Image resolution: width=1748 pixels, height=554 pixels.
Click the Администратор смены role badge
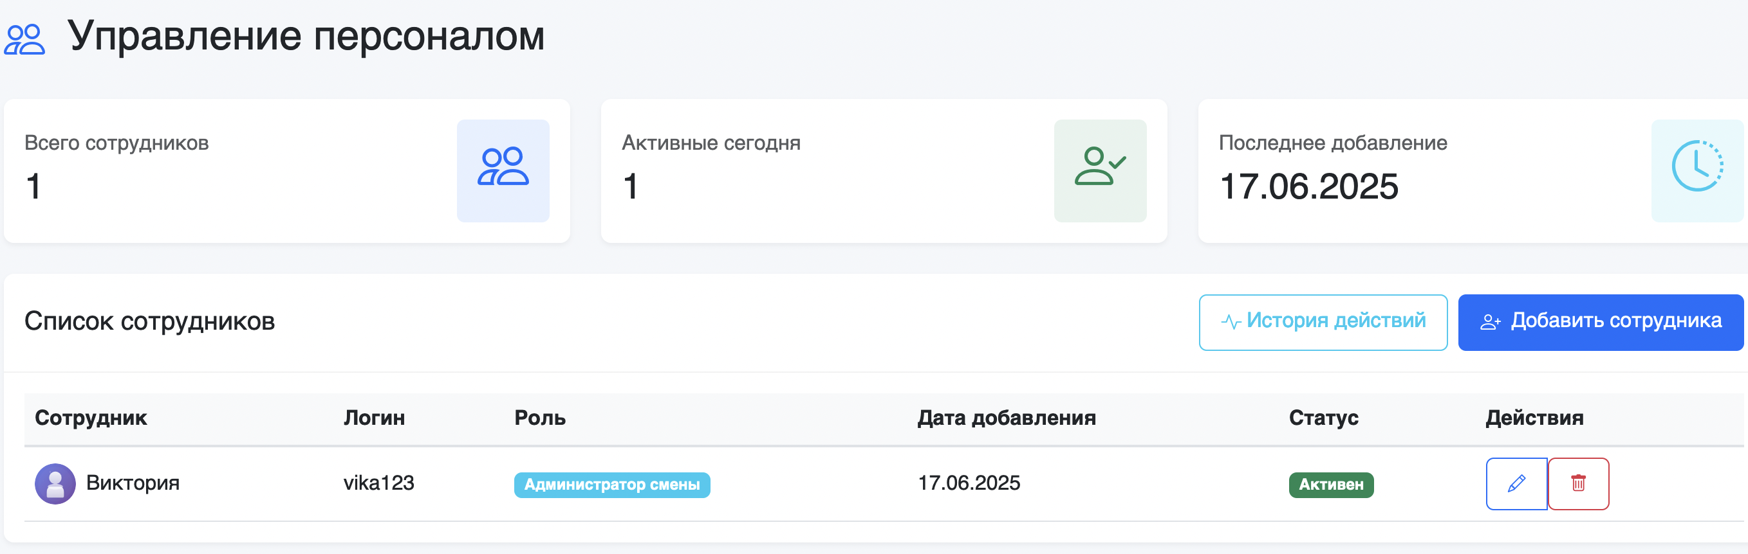tap(611, 485)
